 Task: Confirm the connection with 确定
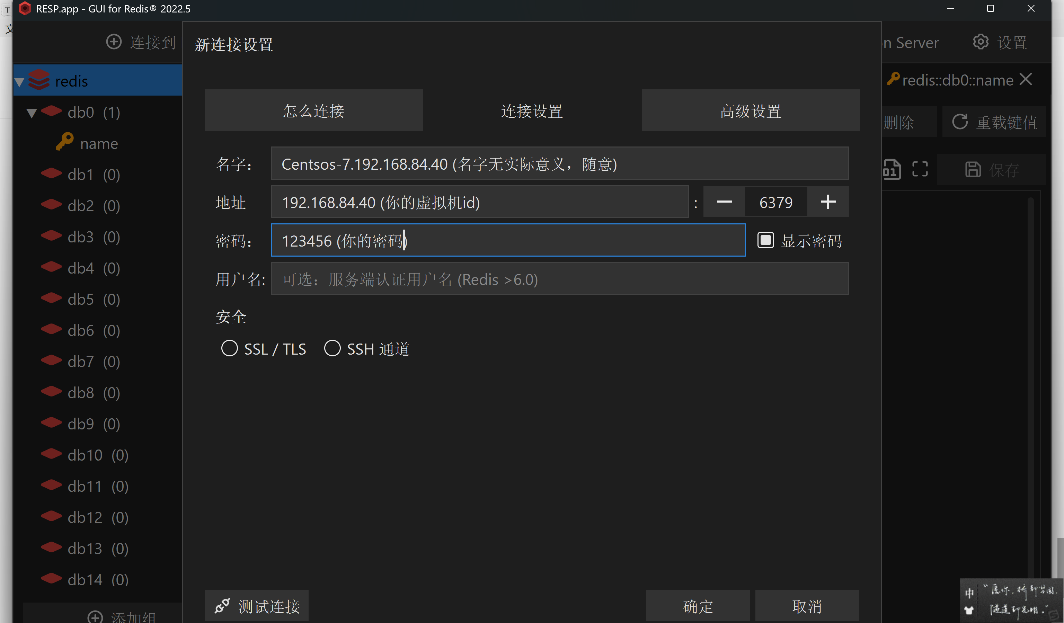[x=698, y=606]
